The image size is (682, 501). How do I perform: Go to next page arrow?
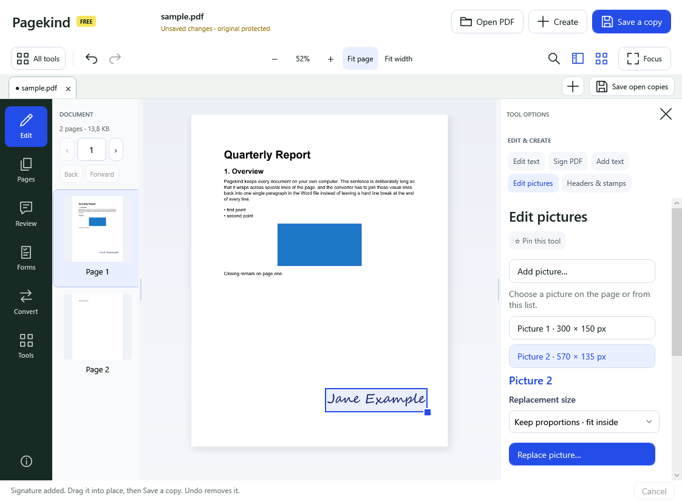pyautogui.click(x=116, y=150)
